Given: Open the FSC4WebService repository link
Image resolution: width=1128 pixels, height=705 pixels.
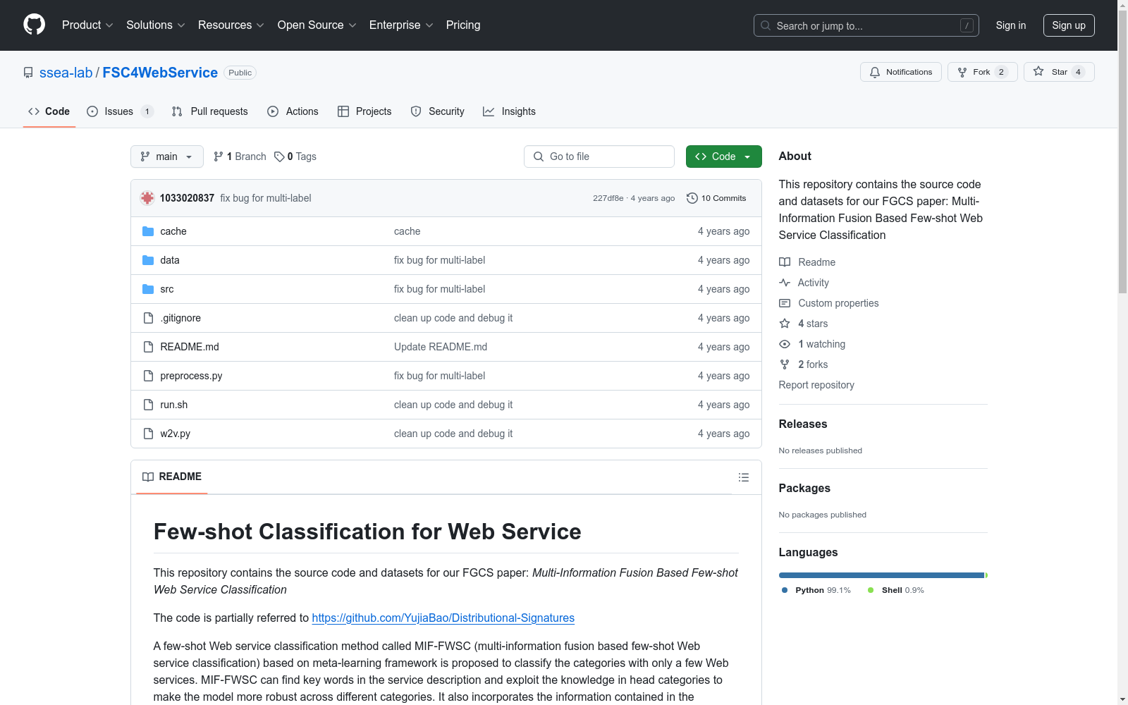Looking at the screenshot, I should tap(160, 73).
